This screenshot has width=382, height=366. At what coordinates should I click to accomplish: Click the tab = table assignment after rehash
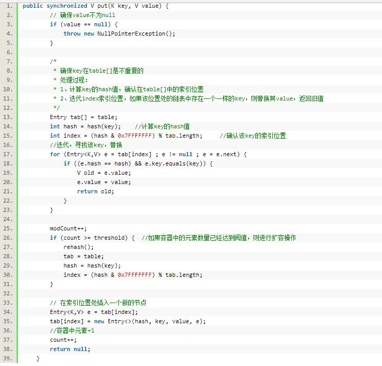pyautogui.click(x=83, y=256)
